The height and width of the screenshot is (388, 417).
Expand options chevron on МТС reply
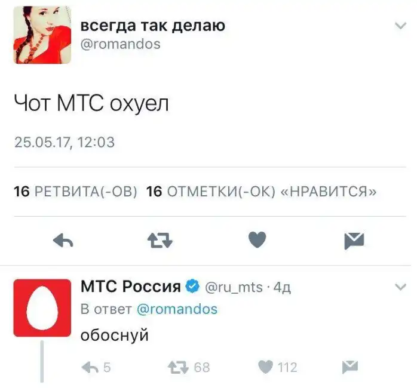click(400, 287)
